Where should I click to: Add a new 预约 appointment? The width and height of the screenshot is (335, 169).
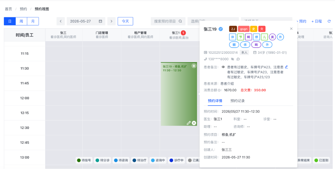tap(301, 21)
